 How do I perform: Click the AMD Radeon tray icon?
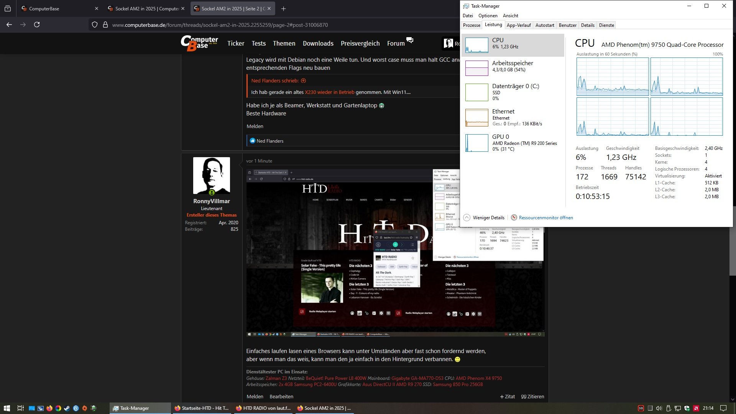pyautogui.click(x=696, y=408)
